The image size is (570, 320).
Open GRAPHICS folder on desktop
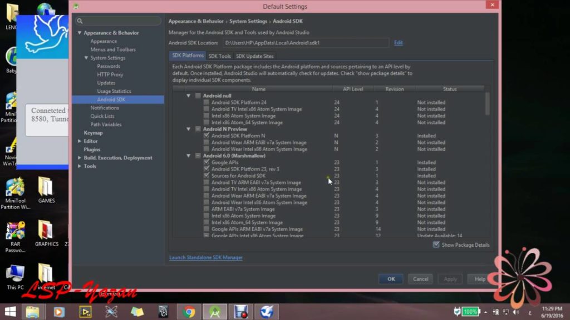[46, 233]
